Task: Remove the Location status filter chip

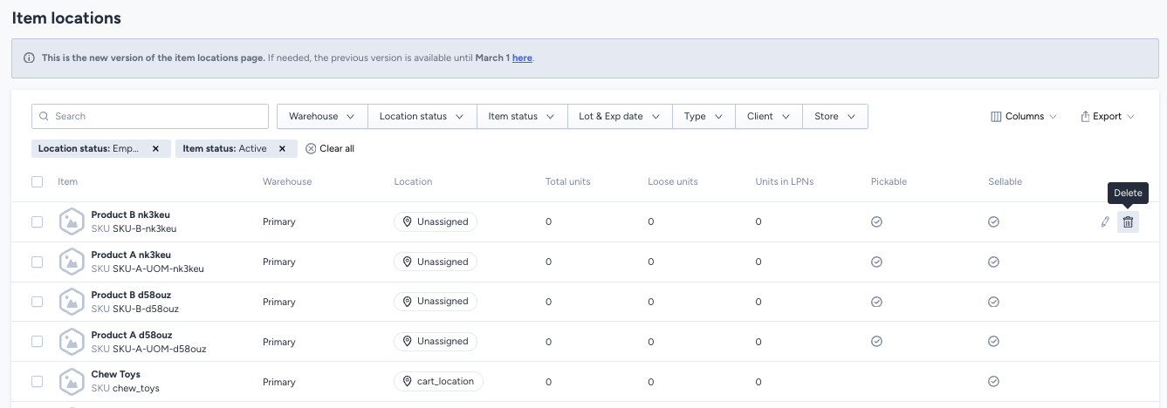Action: click(x=155, y=149)
